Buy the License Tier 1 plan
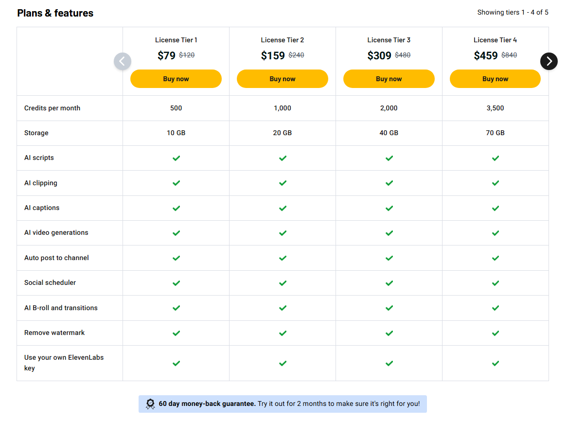The image size is (567, 421). 176,79
